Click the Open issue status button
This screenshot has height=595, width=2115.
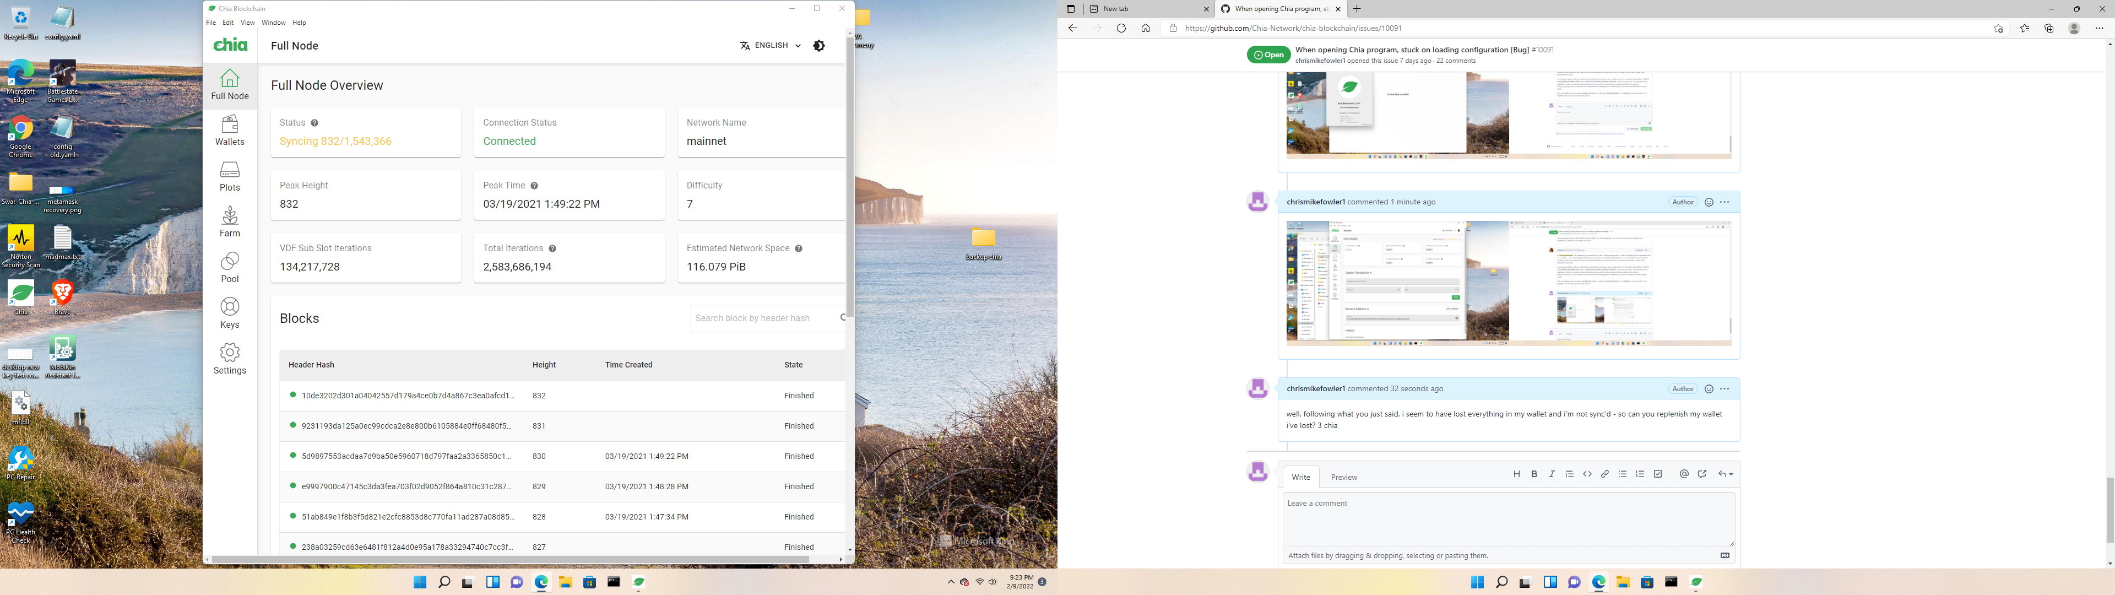(1268, 54)
